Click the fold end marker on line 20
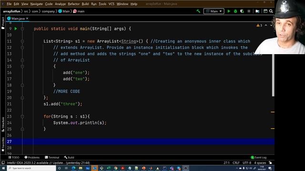 tap(22, 98)
